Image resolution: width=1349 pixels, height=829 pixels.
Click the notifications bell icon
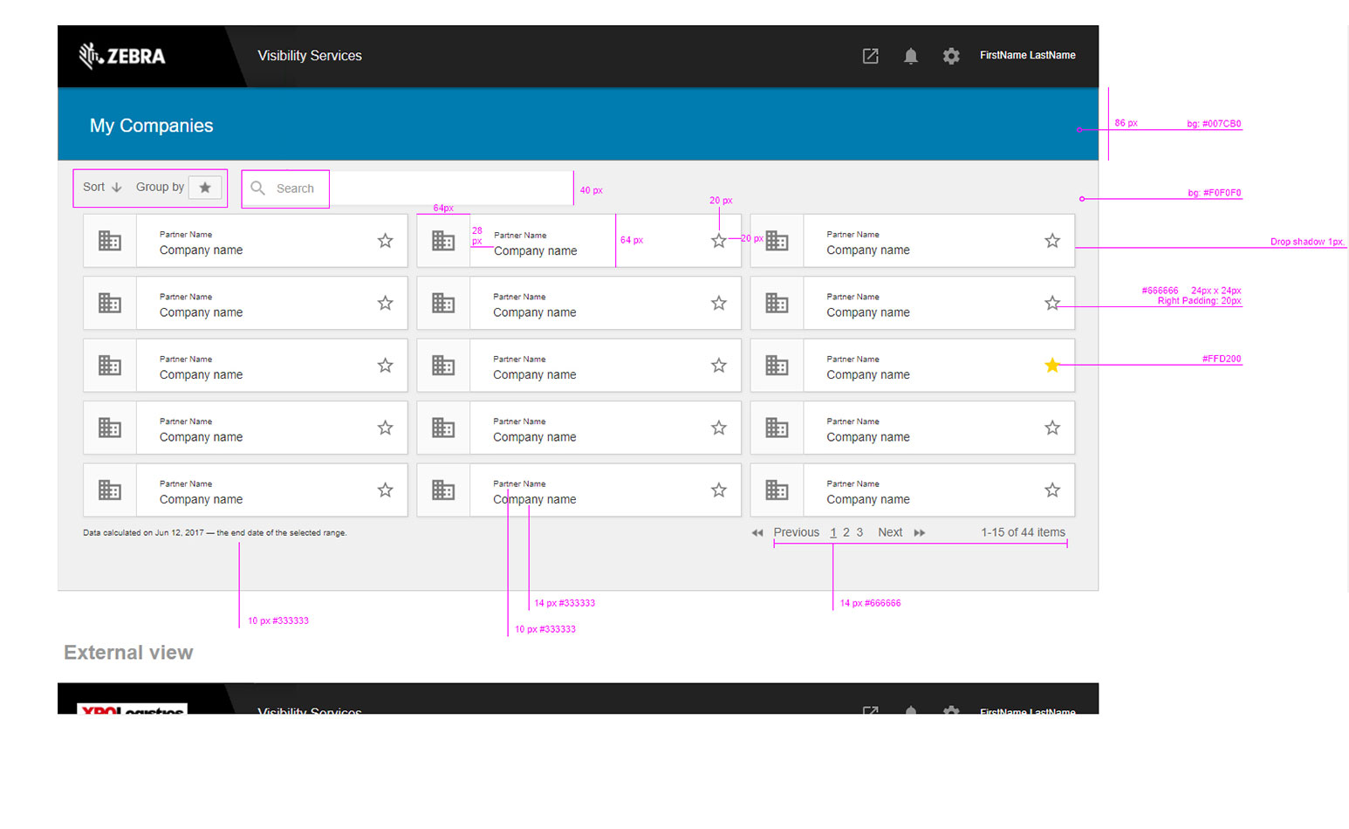coord(911,56)
